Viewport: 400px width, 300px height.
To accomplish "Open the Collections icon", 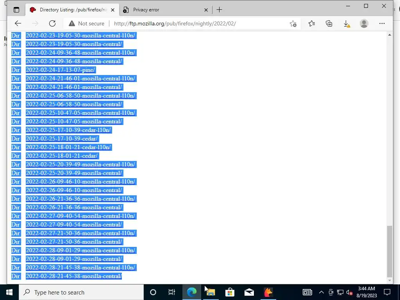I will [329, 23].
